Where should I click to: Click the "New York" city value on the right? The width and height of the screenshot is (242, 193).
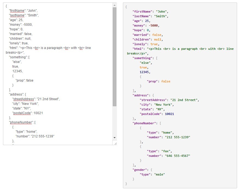(x=163, y=105)
